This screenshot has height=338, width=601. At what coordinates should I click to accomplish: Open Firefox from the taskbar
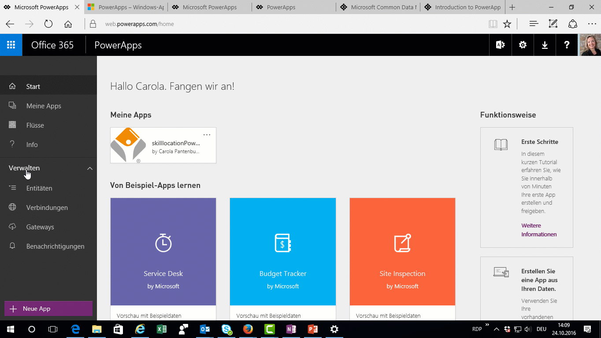point(248,329)
